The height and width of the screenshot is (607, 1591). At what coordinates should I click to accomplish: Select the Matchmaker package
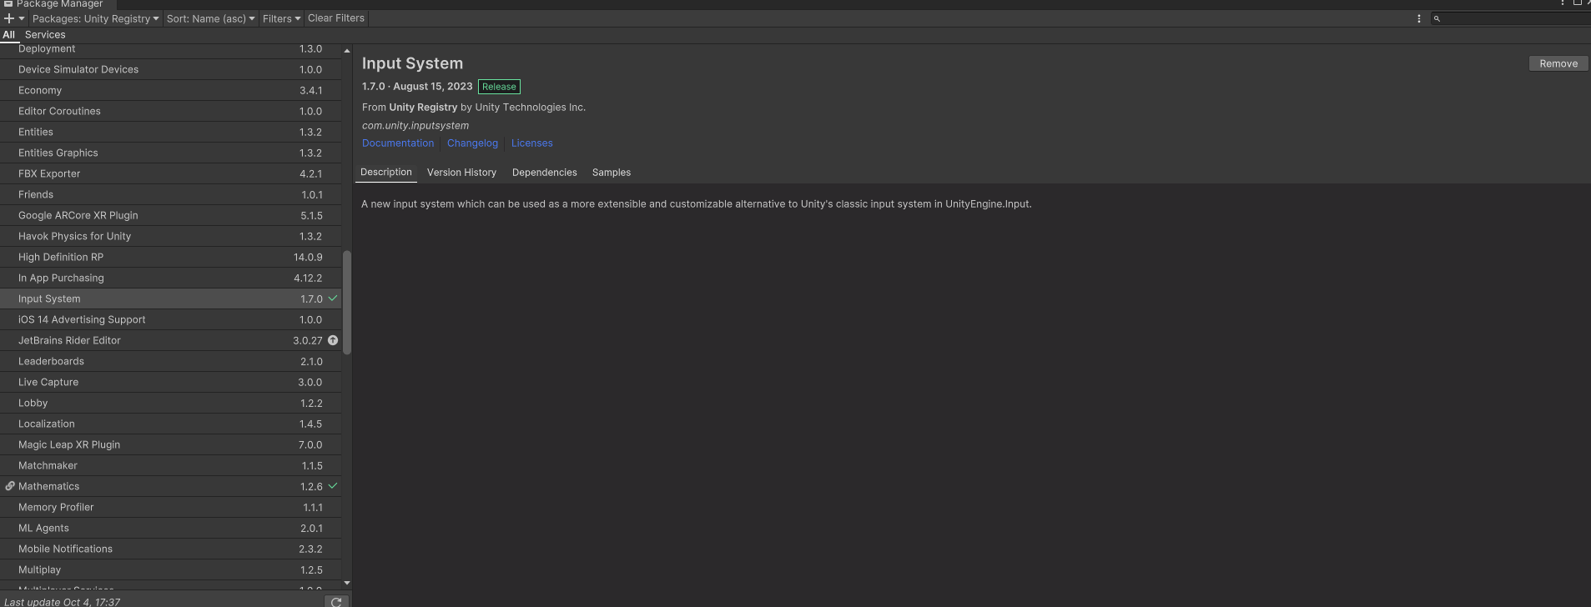point(170,465)
